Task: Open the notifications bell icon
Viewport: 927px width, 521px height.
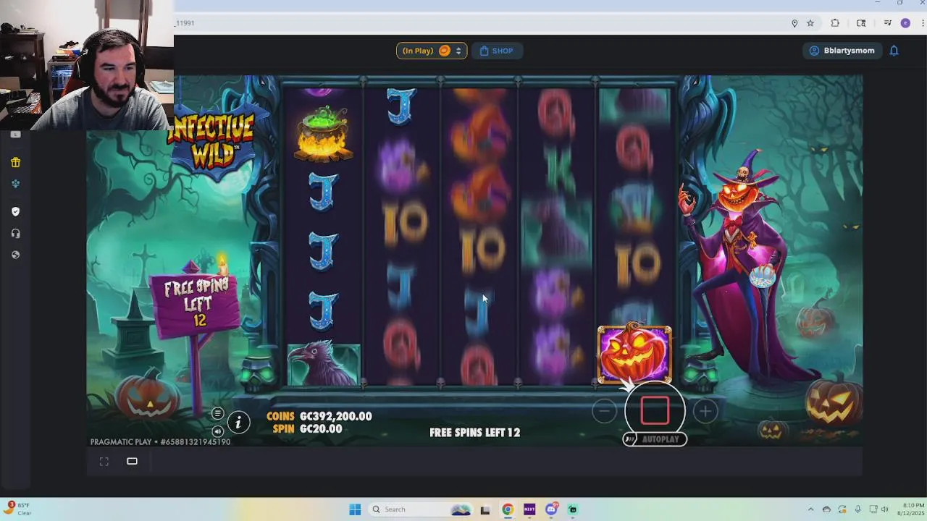Action: point(894,51)
